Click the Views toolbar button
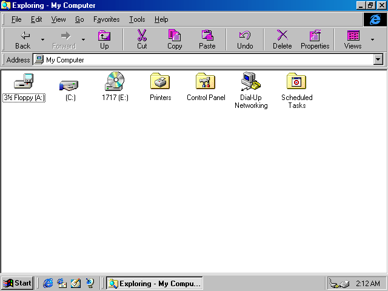Screen dimensions: 388x291 click(x=353, y=39)
